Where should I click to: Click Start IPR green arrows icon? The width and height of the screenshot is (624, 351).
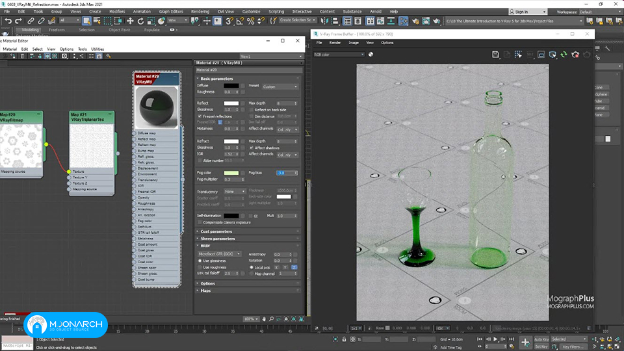[x=564, y=55]
